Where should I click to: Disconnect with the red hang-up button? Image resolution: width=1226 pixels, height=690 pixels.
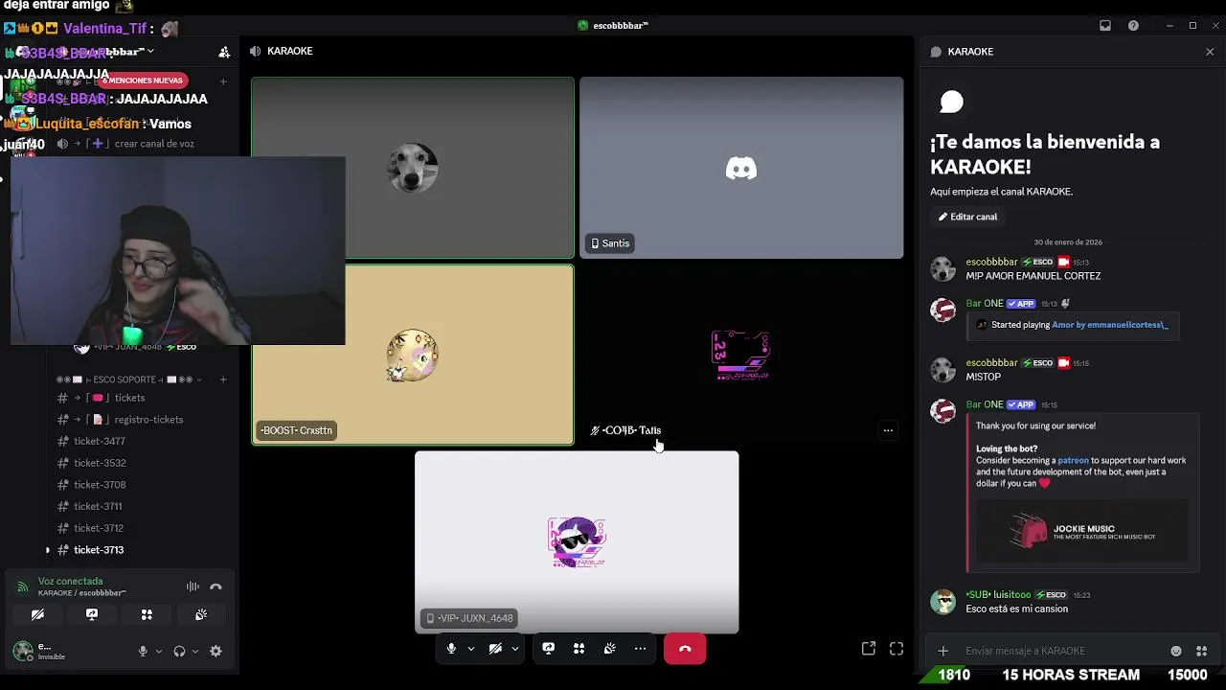tap(685, 649)
